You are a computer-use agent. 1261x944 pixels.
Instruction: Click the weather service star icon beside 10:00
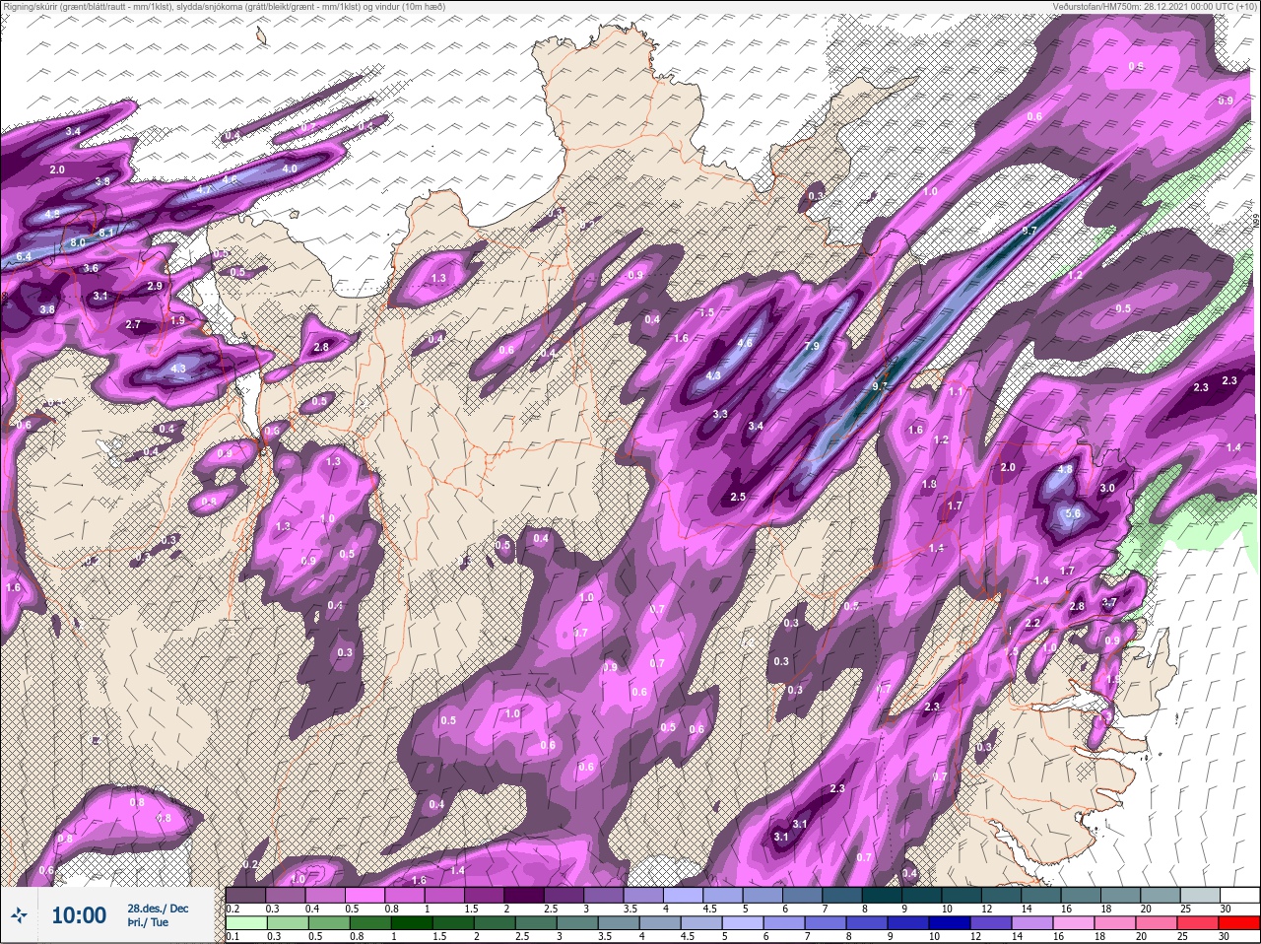click(20, 915)
